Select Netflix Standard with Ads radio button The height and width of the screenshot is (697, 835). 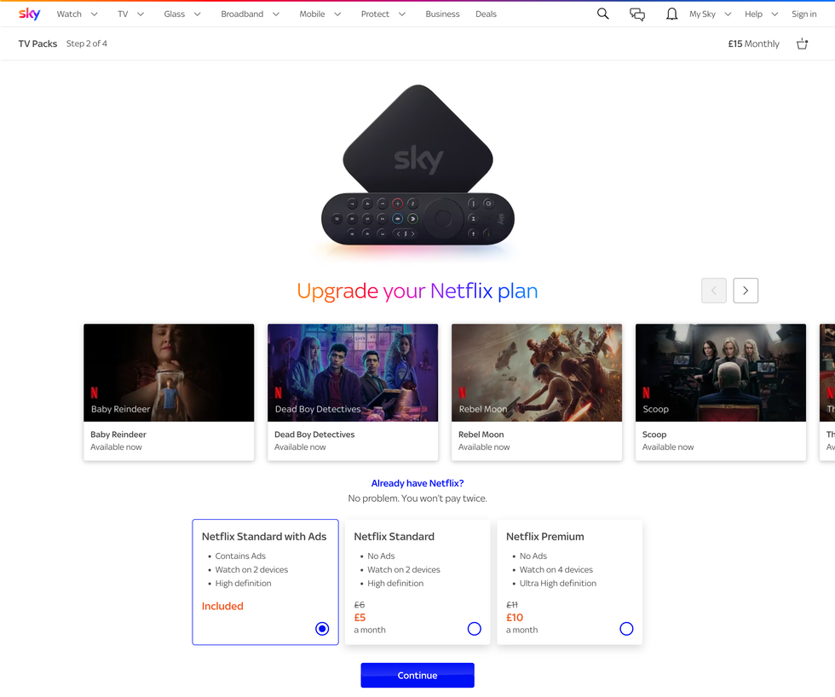click(322, 629)
